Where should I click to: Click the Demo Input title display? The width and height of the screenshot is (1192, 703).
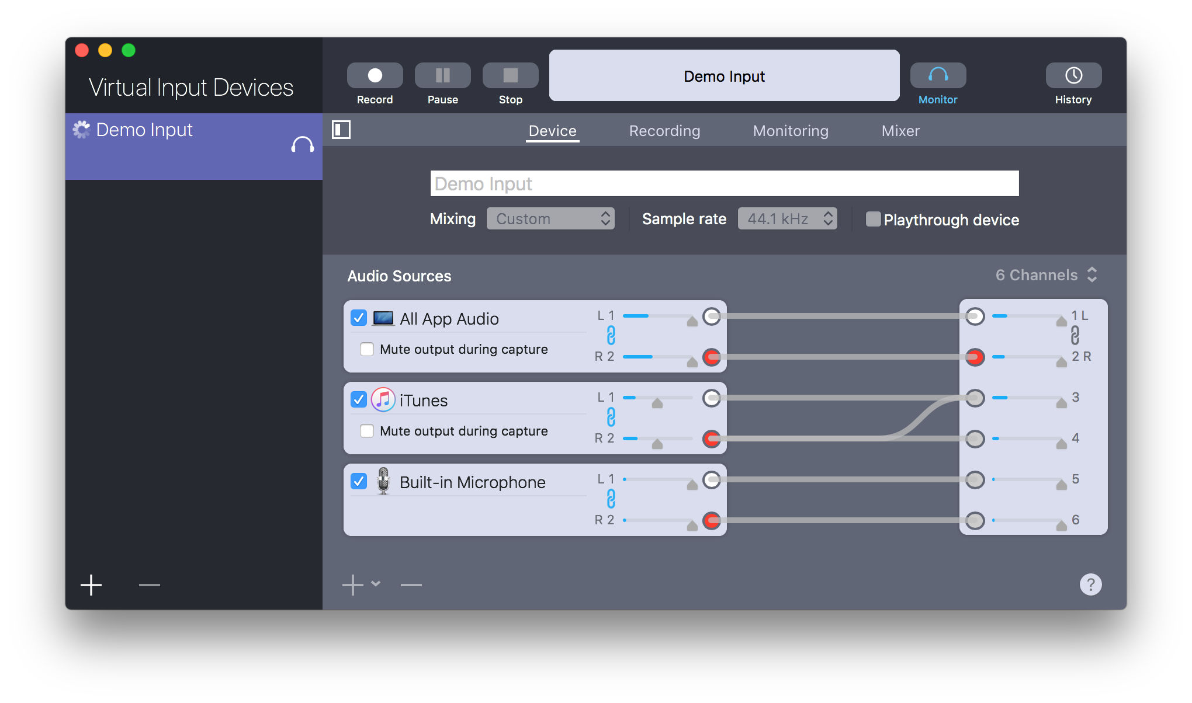724,76
